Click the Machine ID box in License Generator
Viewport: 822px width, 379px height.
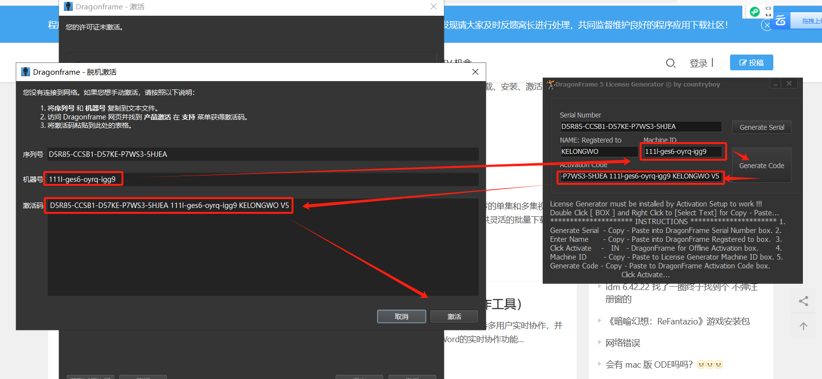click(683, 151)
